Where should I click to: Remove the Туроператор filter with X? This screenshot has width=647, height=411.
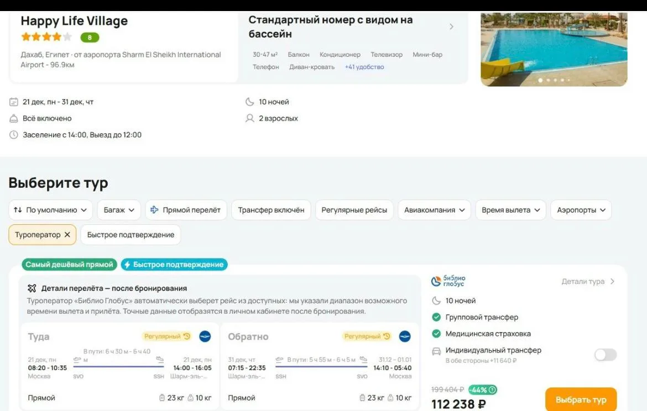click(x=67, y=235)
